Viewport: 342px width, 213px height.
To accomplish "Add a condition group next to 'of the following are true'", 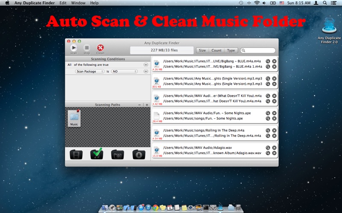I will coord(146,65).
